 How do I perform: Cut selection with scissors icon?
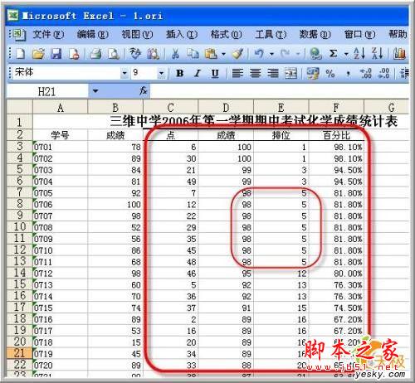click(175, 53)
